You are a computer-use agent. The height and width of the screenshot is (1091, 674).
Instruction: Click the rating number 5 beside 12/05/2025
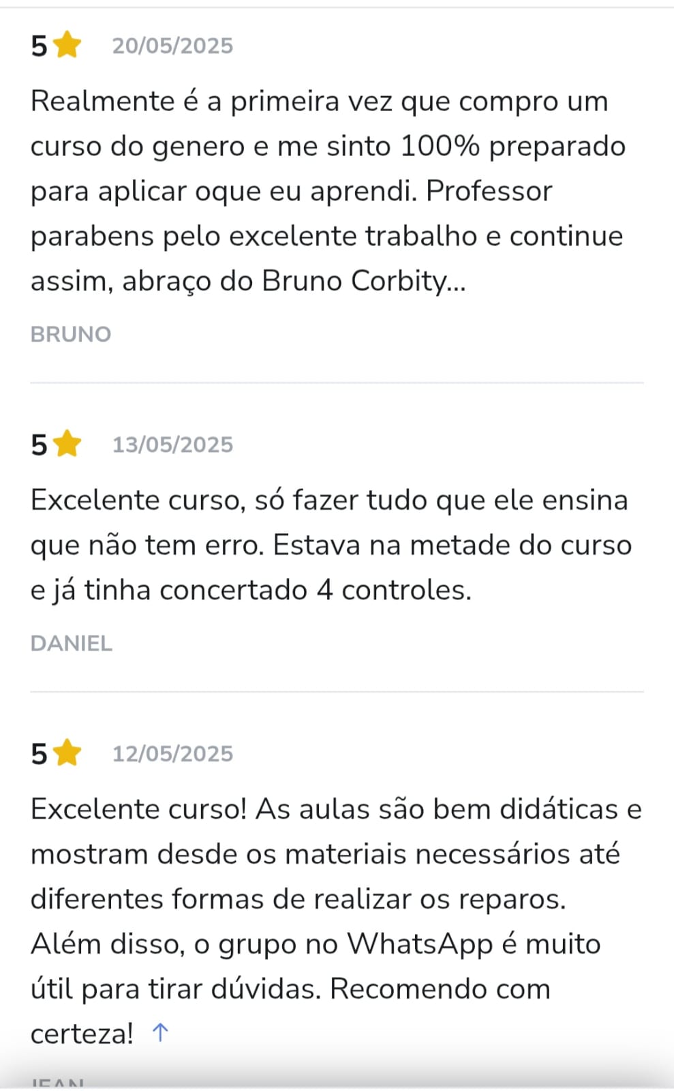39,754
